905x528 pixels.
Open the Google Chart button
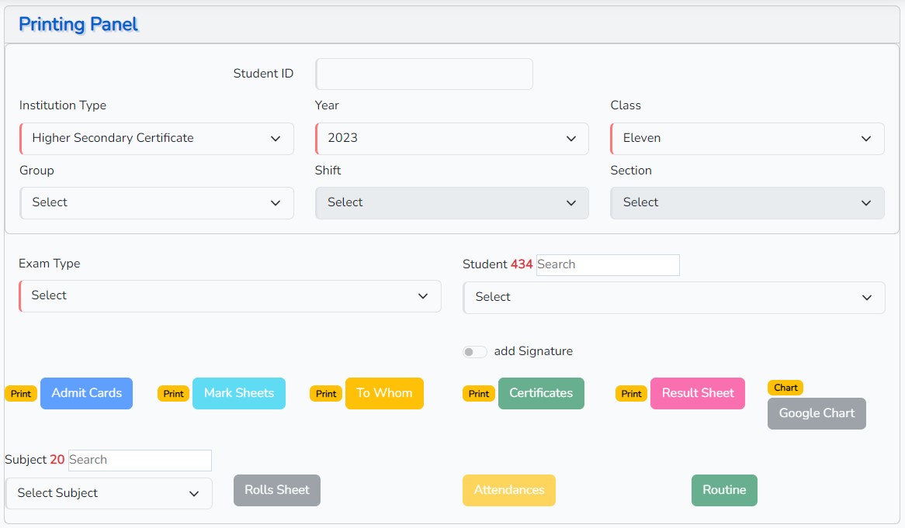click(816, 413)
